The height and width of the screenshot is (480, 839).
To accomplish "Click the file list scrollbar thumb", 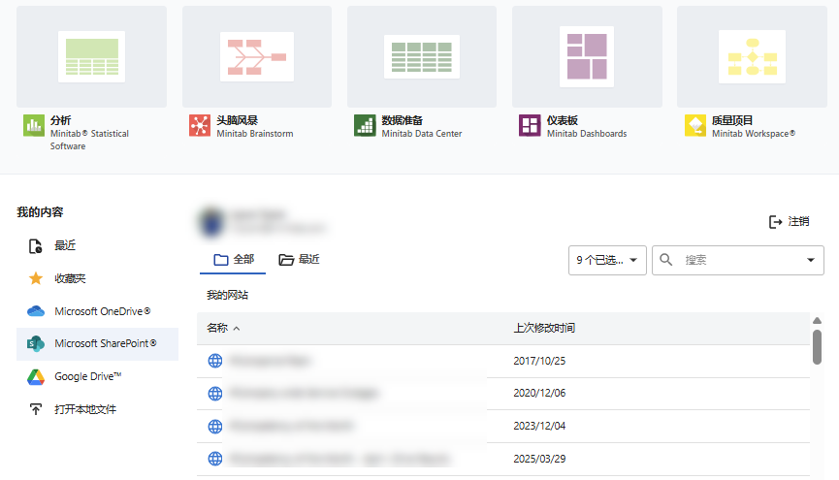I will coord(817,347).
